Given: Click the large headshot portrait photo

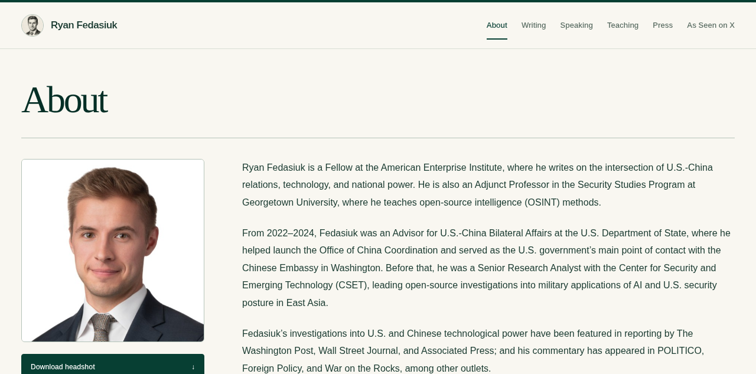Looking at the screenshot, I should 113,251.
